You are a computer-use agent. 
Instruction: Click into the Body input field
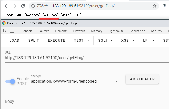click(62, 102)
